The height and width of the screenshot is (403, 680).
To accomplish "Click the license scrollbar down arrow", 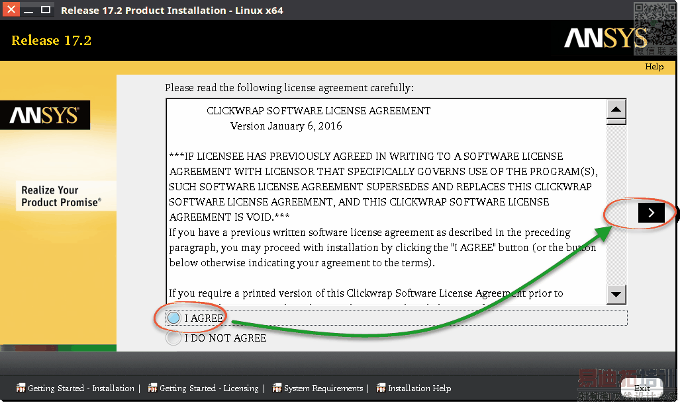I will click(x=616, y=295).
